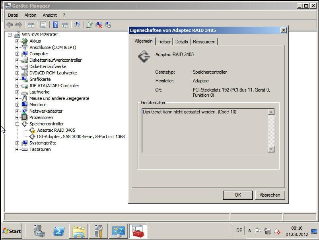This screenshot has height=240, width=319.
Task: Expand the Laufwerke node
Action: 17,92
